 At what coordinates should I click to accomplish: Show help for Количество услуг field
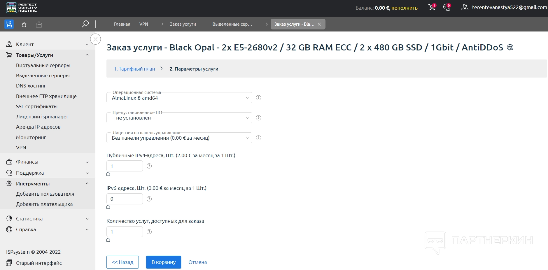(149, 232)
